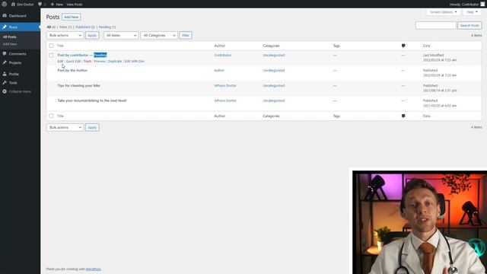
Task: Click the Contributor author link
Action: click(223, 55)
